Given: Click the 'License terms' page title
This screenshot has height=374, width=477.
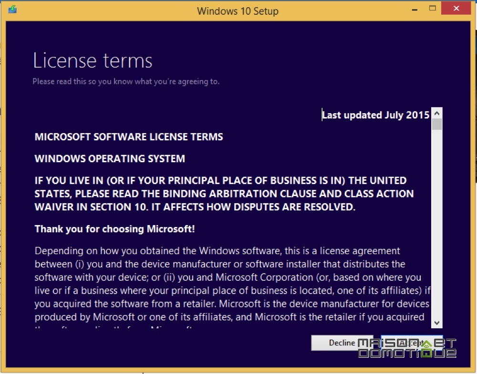Looking at the screenshot, I should pyautogui.click(x=93, y=60).
